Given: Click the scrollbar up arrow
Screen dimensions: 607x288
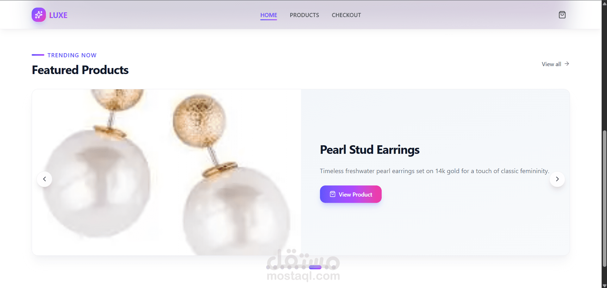Looking at the screenshot, I should tap(604, 3).
